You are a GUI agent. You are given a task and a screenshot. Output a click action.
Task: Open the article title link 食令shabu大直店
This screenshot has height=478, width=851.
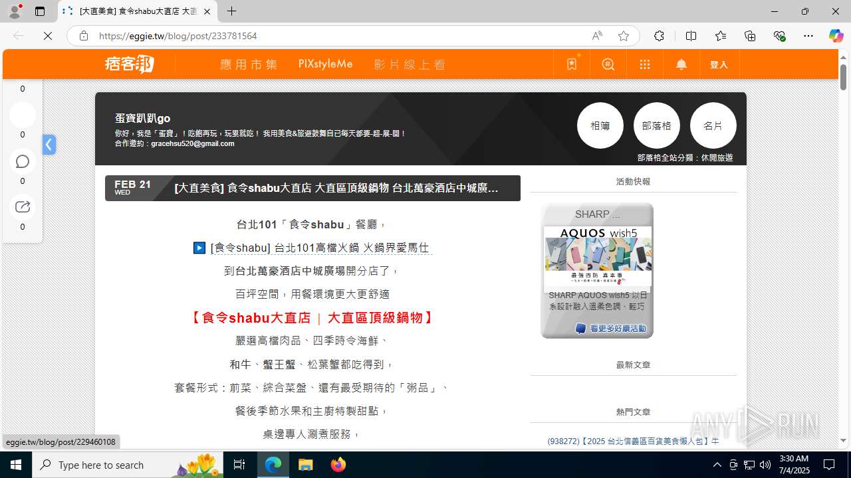[x=336, y=188]
